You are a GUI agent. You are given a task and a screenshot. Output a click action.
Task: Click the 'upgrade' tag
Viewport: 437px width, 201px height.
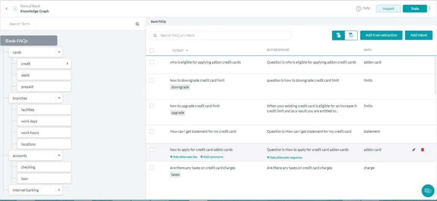(x=178, y=113)
